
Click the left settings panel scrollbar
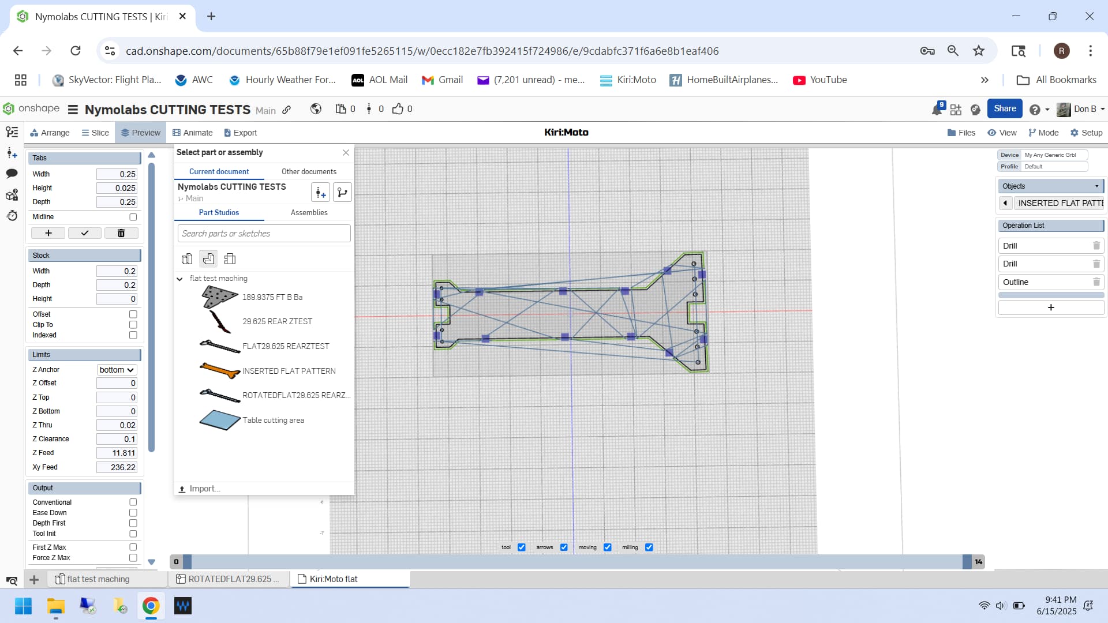click(x=151, y=307)
